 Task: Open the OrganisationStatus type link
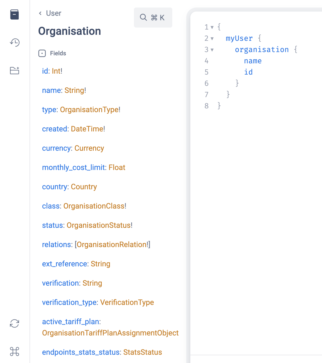[x=99, y=225]
